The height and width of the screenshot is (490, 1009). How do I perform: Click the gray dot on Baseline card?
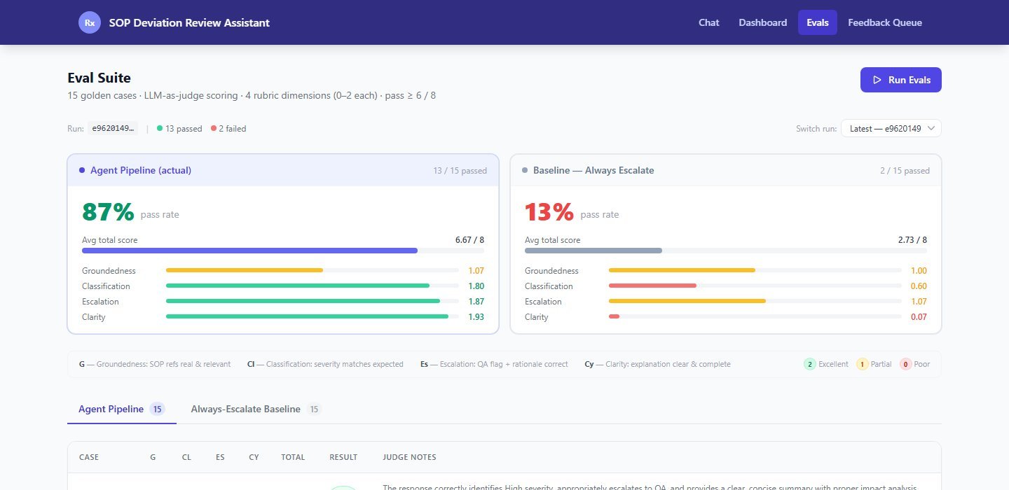pos(525,170)
